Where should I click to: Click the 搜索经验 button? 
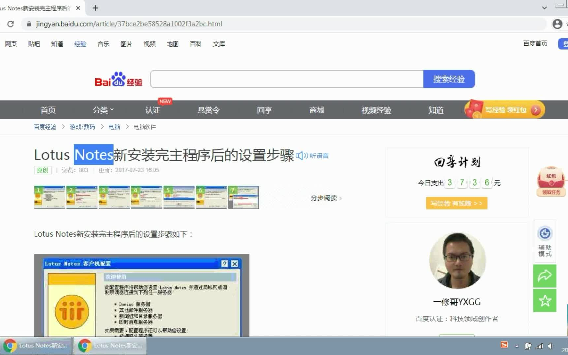449,79
